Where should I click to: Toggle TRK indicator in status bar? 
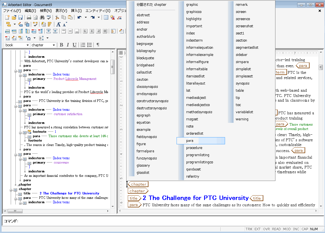pyautogui.click(x=249, y=229)
